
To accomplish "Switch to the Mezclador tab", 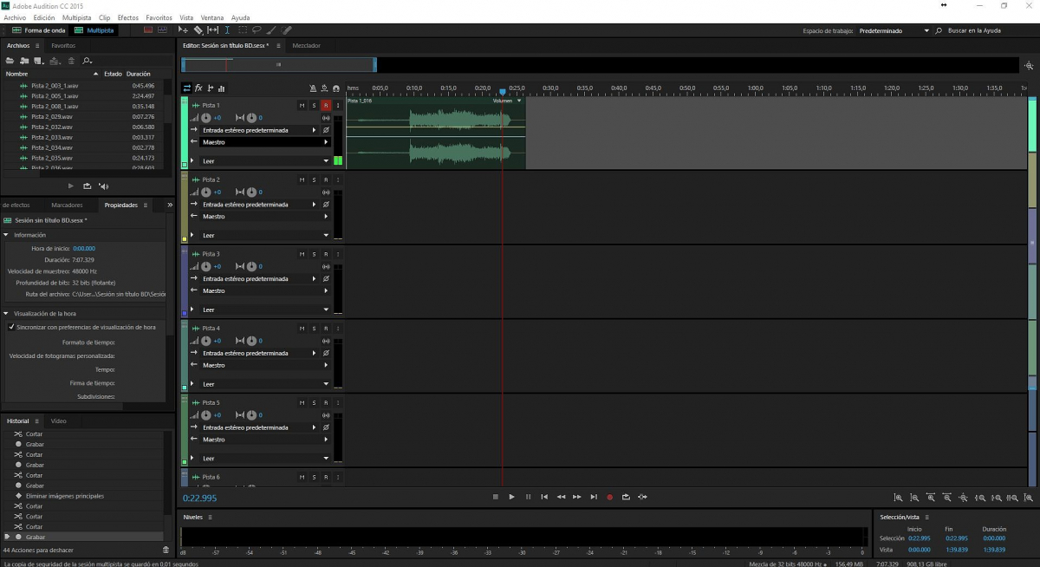I will 306,45.
